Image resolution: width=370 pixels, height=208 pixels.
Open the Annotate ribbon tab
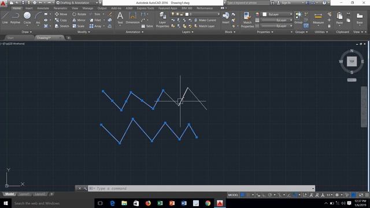[43, 8]
